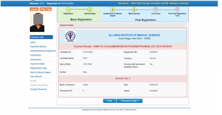222x115 pixels.
Task: Print the payment receipt
Action: pyautogui.click(x=109, y=101)
